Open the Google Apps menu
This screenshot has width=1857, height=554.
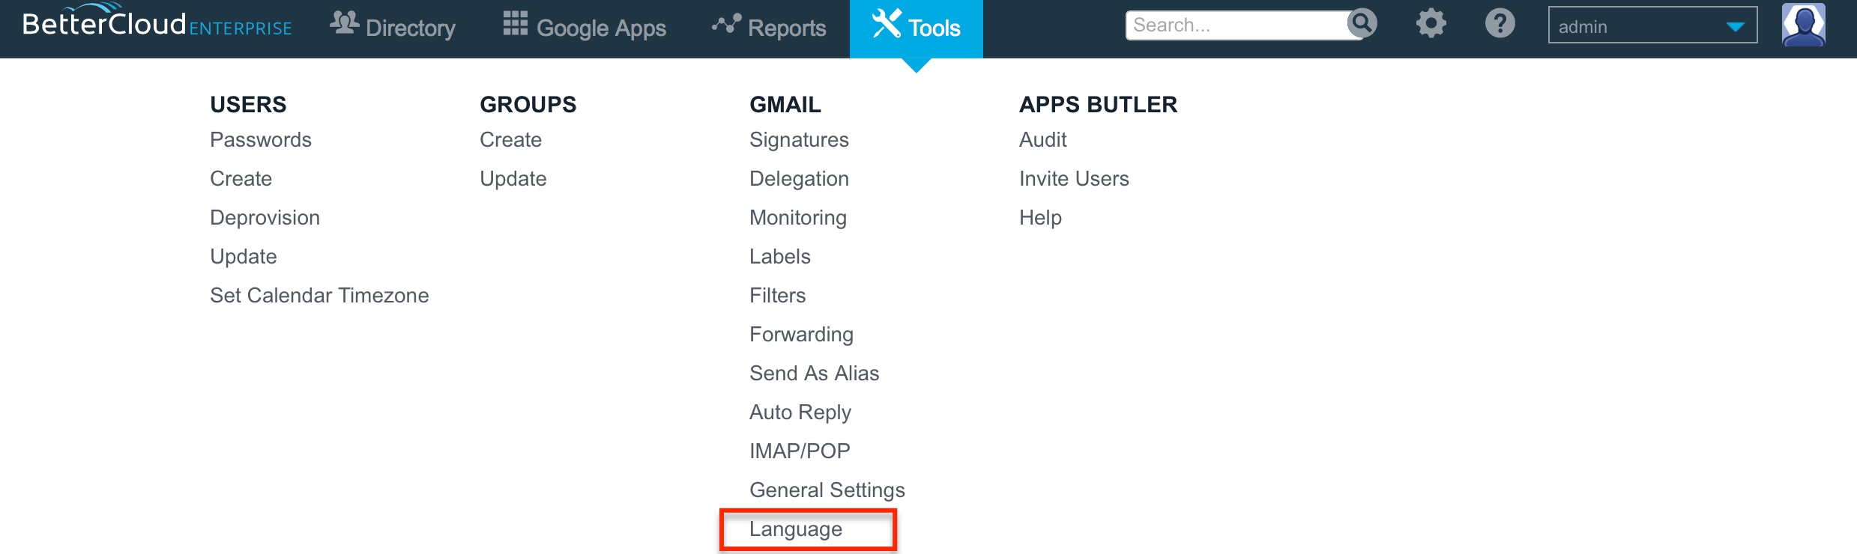coord(585,28)
